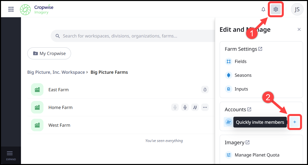The height and width of the screenshot is (165, 308).
Task: Open Inputs under Farm Settings
Action: click(x=241, y=89)
